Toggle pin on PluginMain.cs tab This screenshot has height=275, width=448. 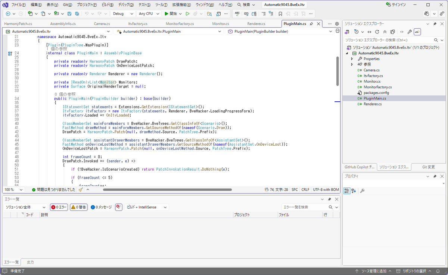tap(311, 23)
